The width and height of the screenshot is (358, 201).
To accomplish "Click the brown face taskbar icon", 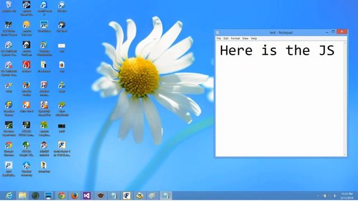I will (101, 195).
